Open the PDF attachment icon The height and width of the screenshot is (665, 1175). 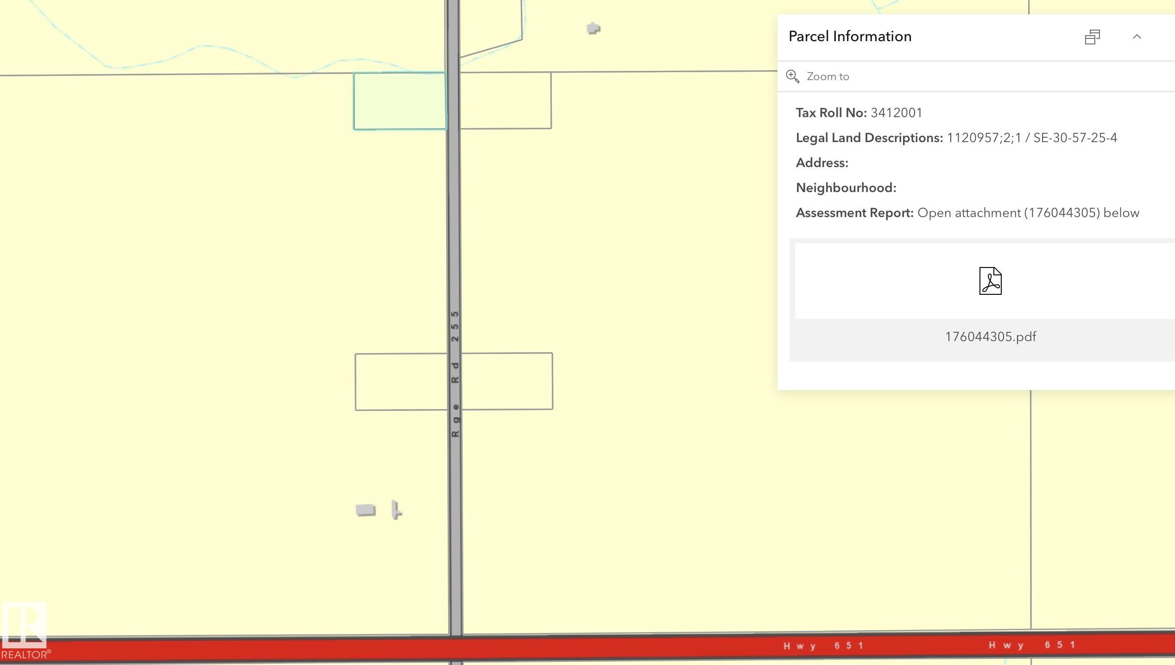pos(990,281)
